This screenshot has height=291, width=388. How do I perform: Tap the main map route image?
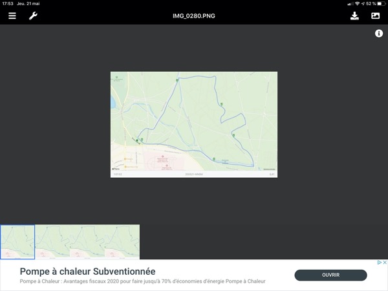[x=194, y=124]
